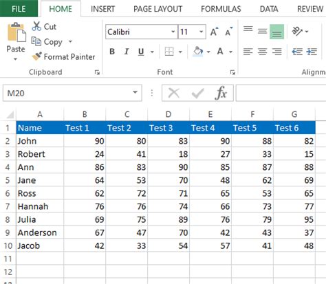Click the formula bar Cancel X
This screenshot has width=326, height=284.
point(174,94)
